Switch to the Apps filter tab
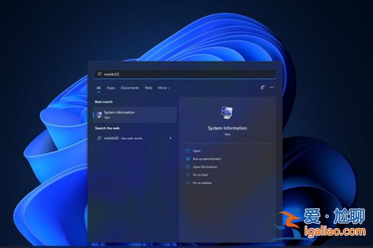This screenshot has width=373, height=248. click(111, 88)
